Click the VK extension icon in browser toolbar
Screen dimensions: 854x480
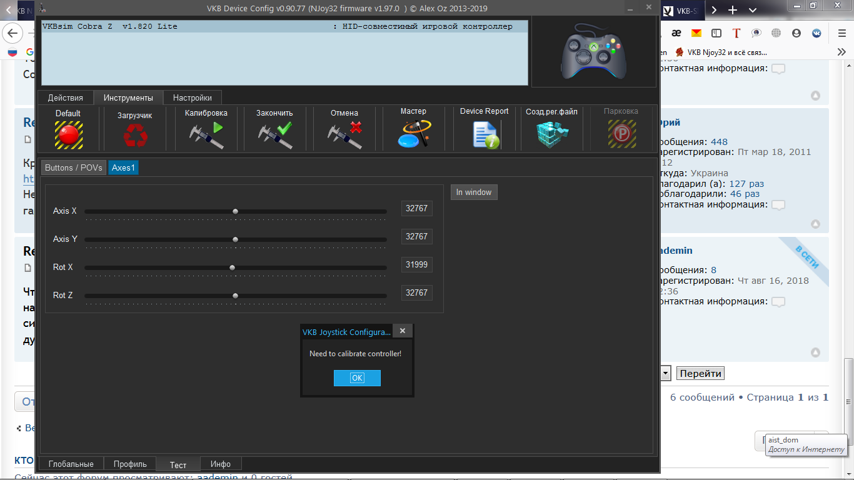coord(816,33)
